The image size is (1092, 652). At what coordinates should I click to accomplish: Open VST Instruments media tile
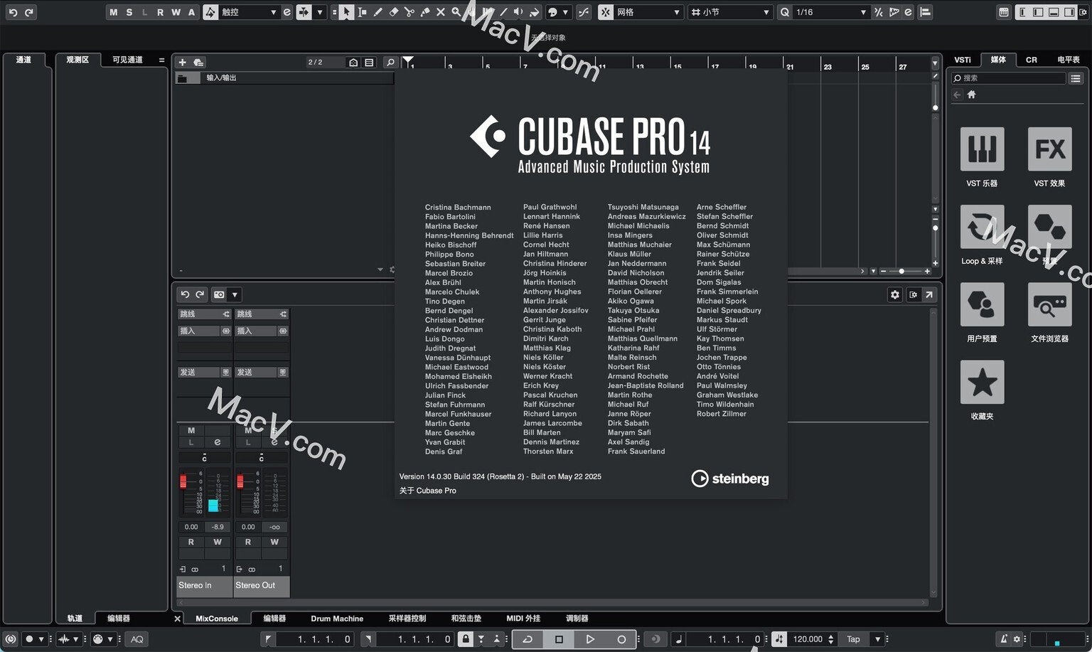[982, 149]
